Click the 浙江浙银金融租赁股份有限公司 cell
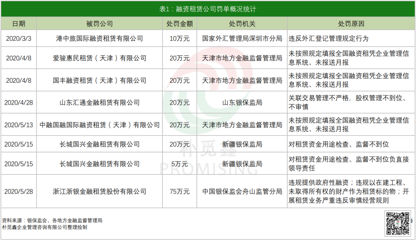The height and width of the screenshot is (241, 416). [x=99, y=191]
